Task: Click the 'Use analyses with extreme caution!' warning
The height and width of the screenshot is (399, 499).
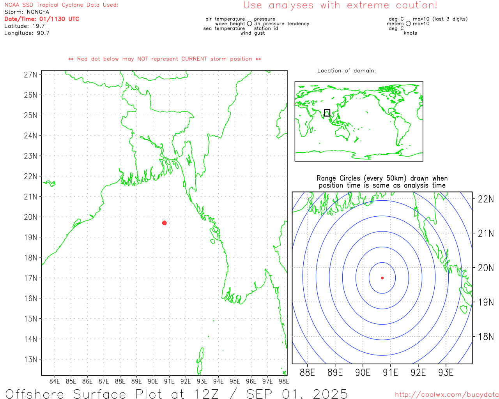Action: click(340, 5)
